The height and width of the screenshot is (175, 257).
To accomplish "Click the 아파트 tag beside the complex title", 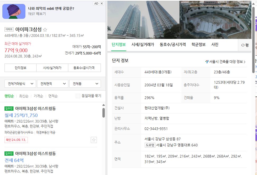I will tap(9, 29).
